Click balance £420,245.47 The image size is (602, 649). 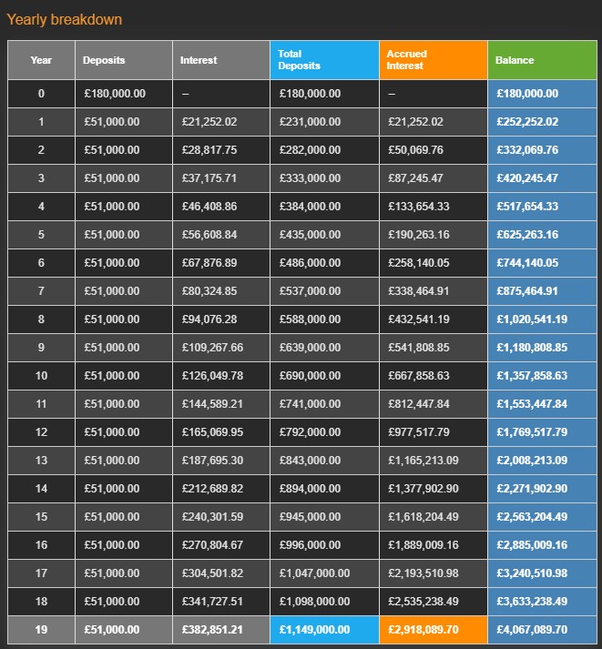pyautogui.click(x=527, y=178)
